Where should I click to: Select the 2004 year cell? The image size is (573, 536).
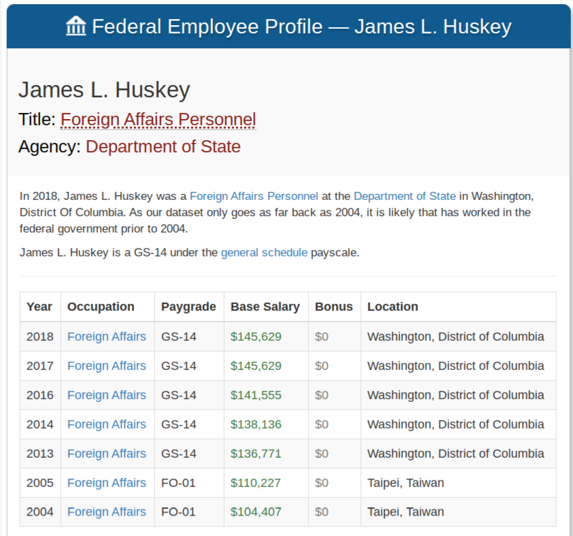[40, 512]
